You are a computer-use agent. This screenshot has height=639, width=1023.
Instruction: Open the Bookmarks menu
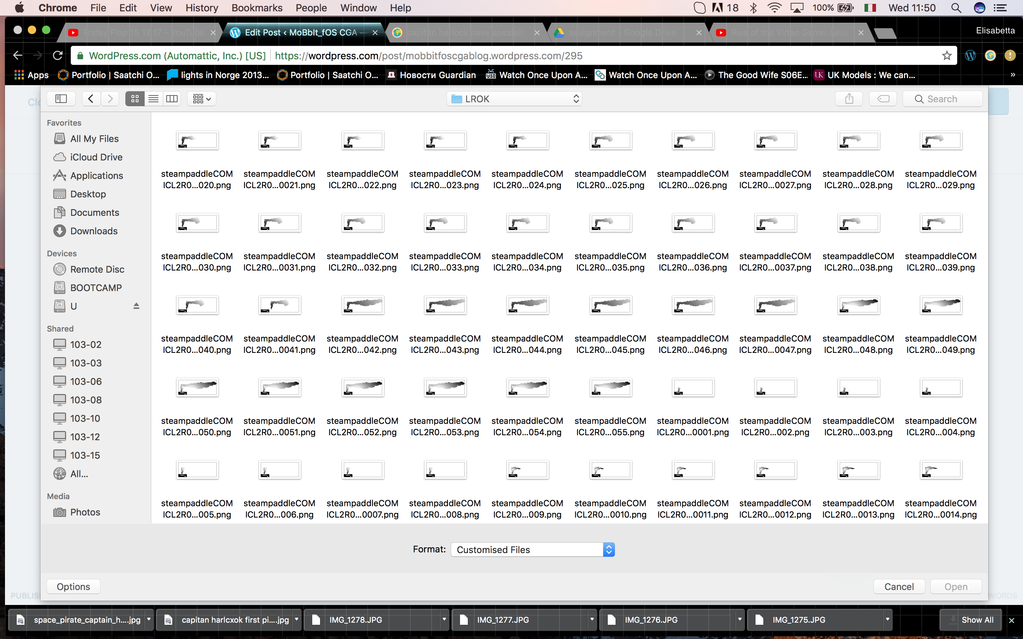(x=256, y=7)
